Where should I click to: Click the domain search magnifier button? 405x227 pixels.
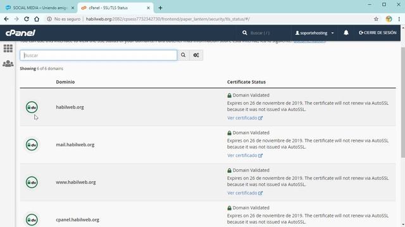click(x=183, y=55)
